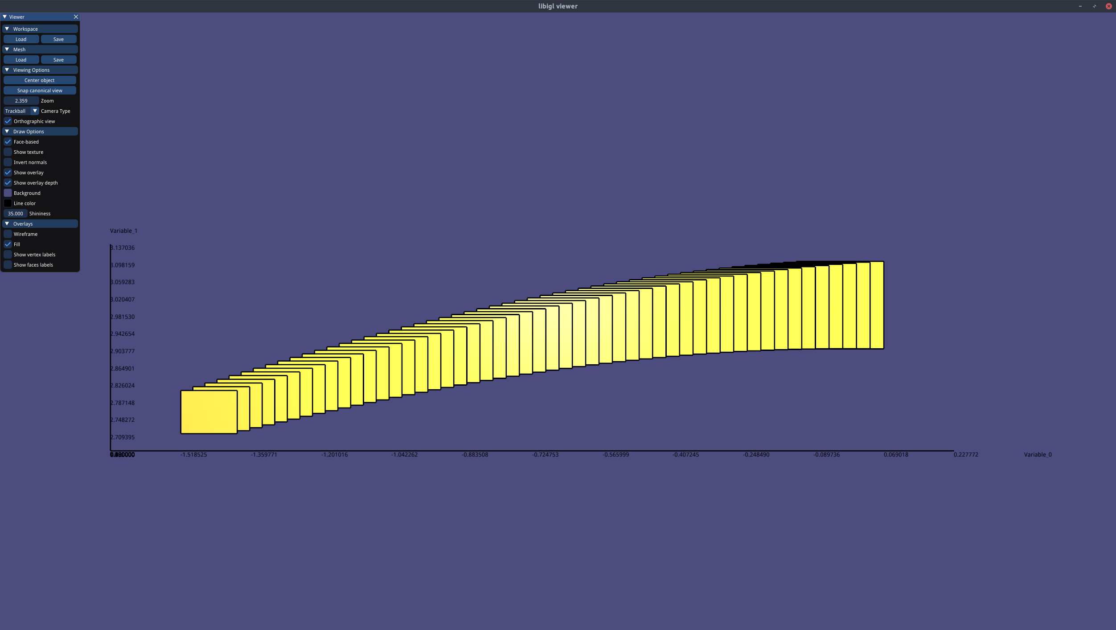Open the Camera Type dropdown arrow
The width and height of the screenshot is (1116, 630).
(35, 111)
